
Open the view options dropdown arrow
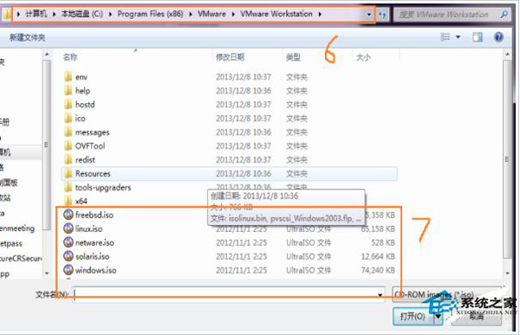458,37
